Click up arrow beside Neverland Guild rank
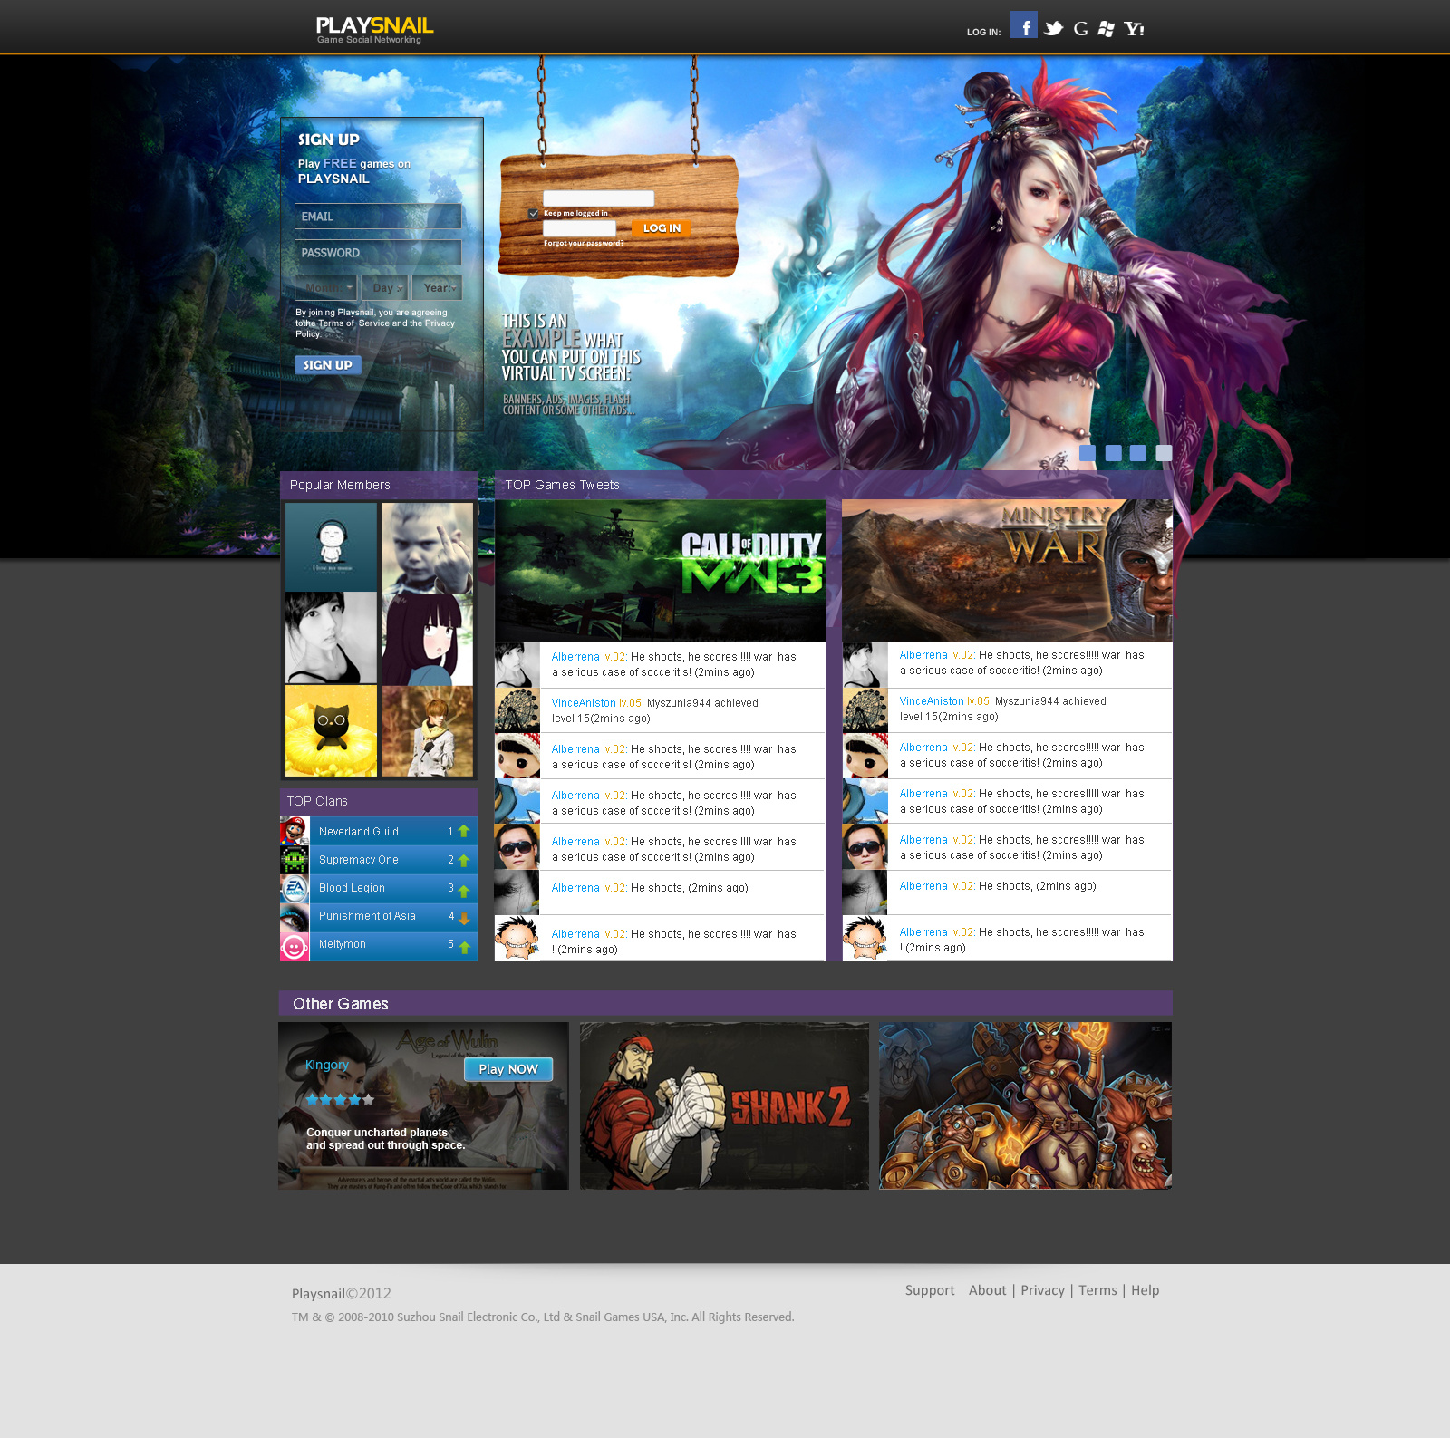The image size is (1450, 1438). [x=464, y=831]
